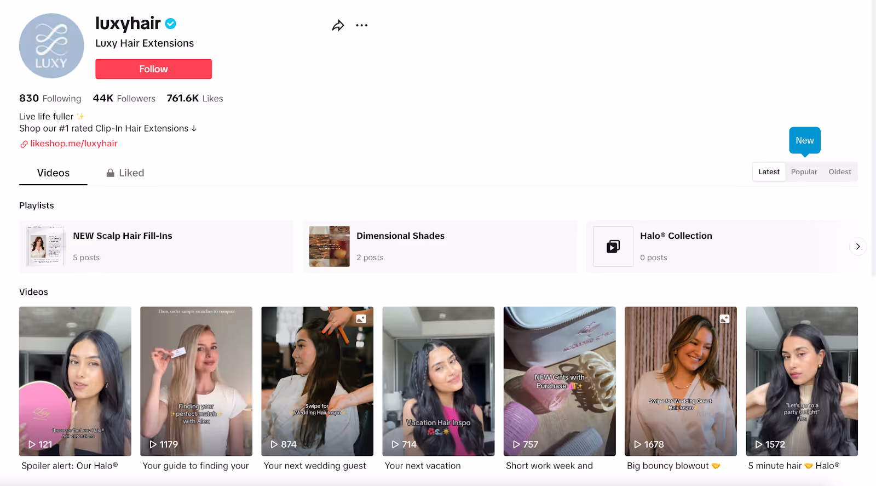Switch to the Videos tab
The image size is (876, 486).
pyautogui.click(x=53, y=173)
